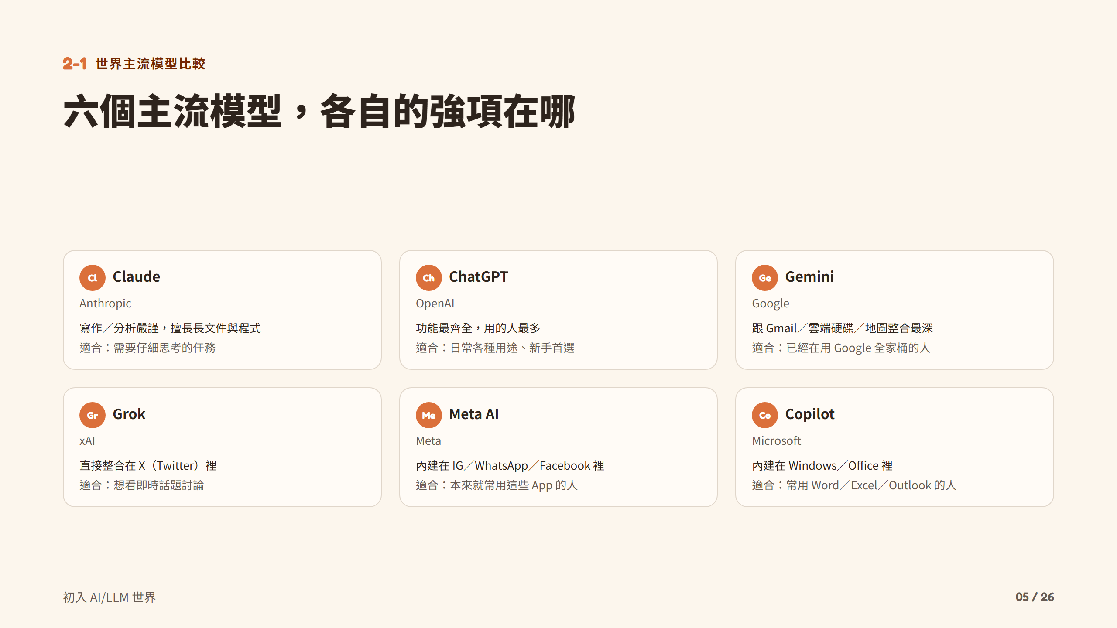This screenshot has height=628, width=1117.
Task: Click the 'Meta' company label under Meta AI
Action: 428,441
